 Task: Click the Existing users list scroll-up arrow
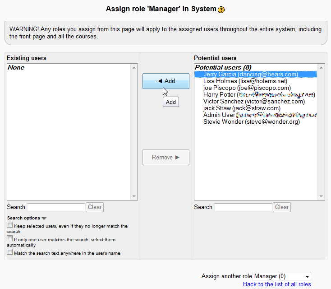pyautogui.click(x=134, y=67)
